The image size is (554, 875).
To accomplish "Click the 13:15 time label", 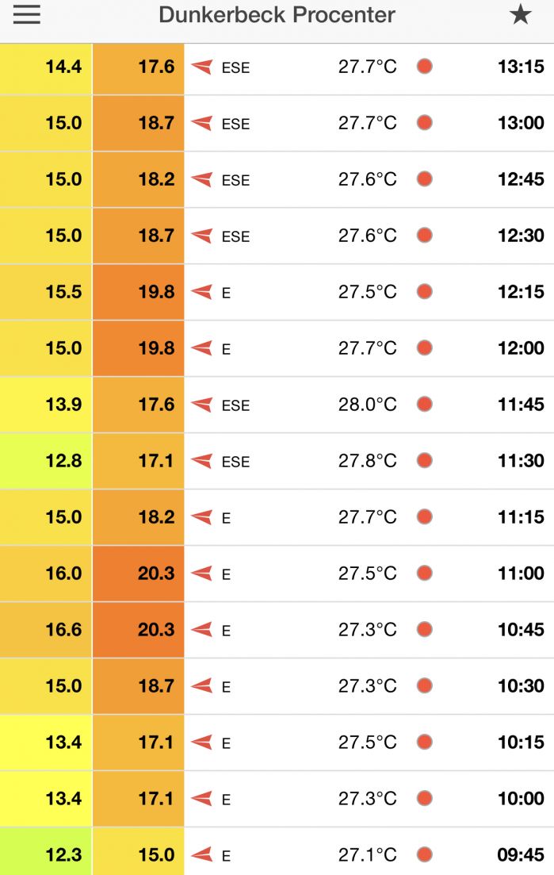I will point(521,67).
